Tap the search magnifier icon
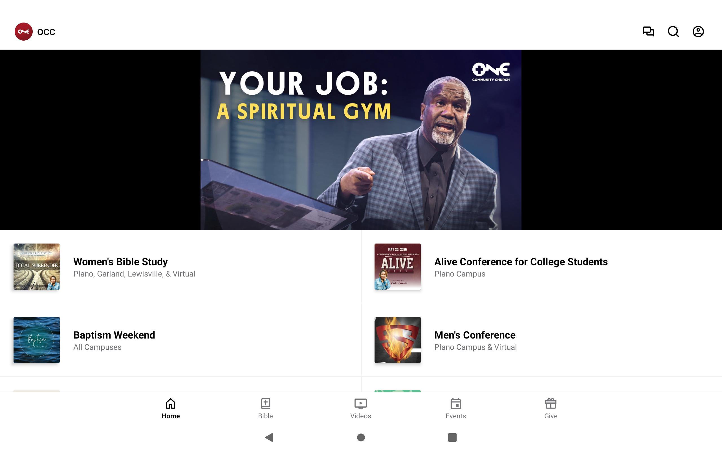The width and height of the screenshot is (722, 451). [x=673, y=32]
